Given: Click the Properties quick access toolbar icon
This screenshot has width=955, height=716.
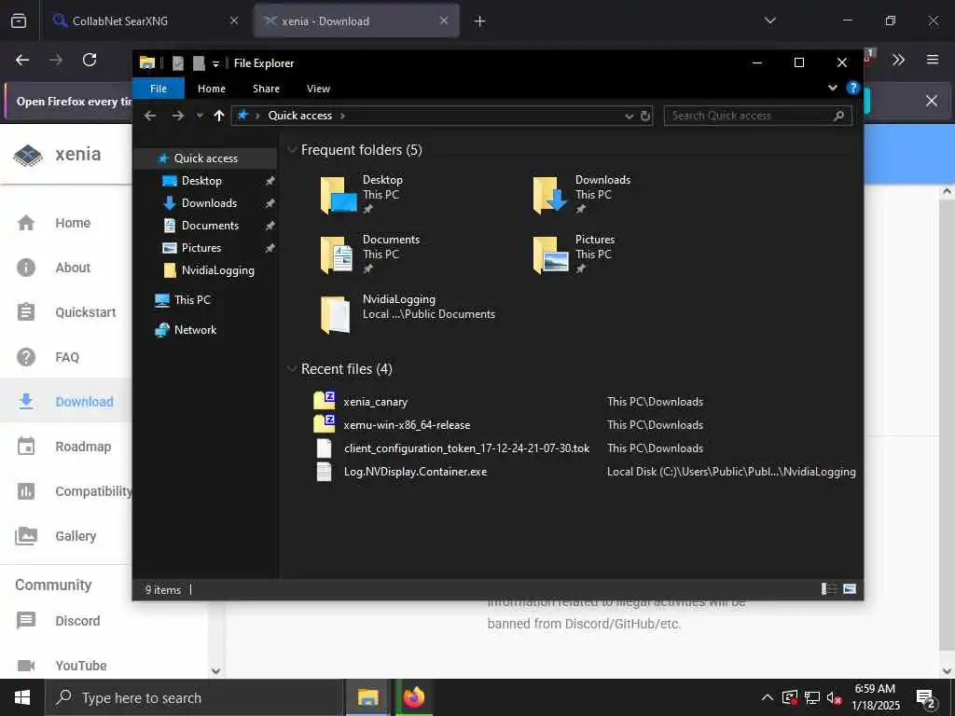Looking at the screenshot, I should [x=178, y=62].
